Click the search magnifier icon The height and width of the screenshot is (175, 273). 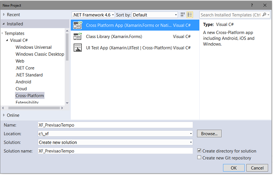(264, 15)
